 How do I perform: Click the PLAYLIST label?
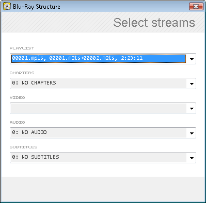point(22,48)
